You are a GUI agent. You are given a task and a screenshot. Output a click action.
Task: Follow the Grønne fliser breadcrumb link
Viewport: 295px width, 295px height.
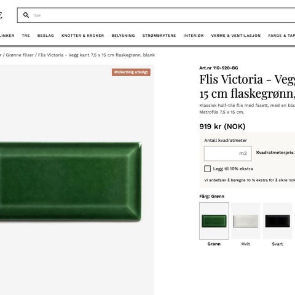click(x=20, y=55)
